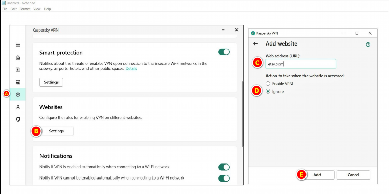Screen dimensions: 389x194
Task: Click the Notifications section heading
Action: (x=56, y=156)
